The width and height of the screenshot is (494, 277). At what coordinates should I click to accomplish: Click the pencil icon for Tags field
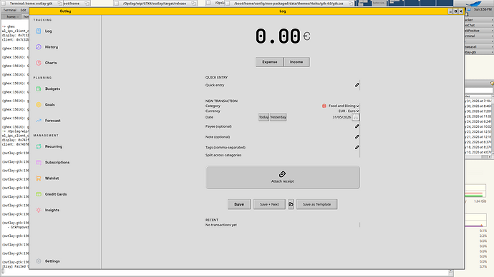click(357, 147)
